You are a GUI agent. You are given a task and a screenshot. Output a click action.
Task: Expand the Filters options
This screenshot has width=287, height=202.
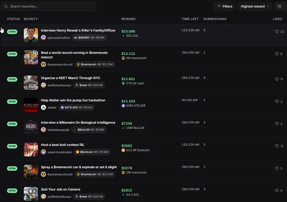click(225, 6)
